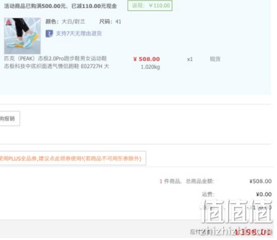Click the 颜色: 大白/蔚蓝 attribute text
Image resolution: width=277 pixels, height=240 pixels.
coord(65,22)
